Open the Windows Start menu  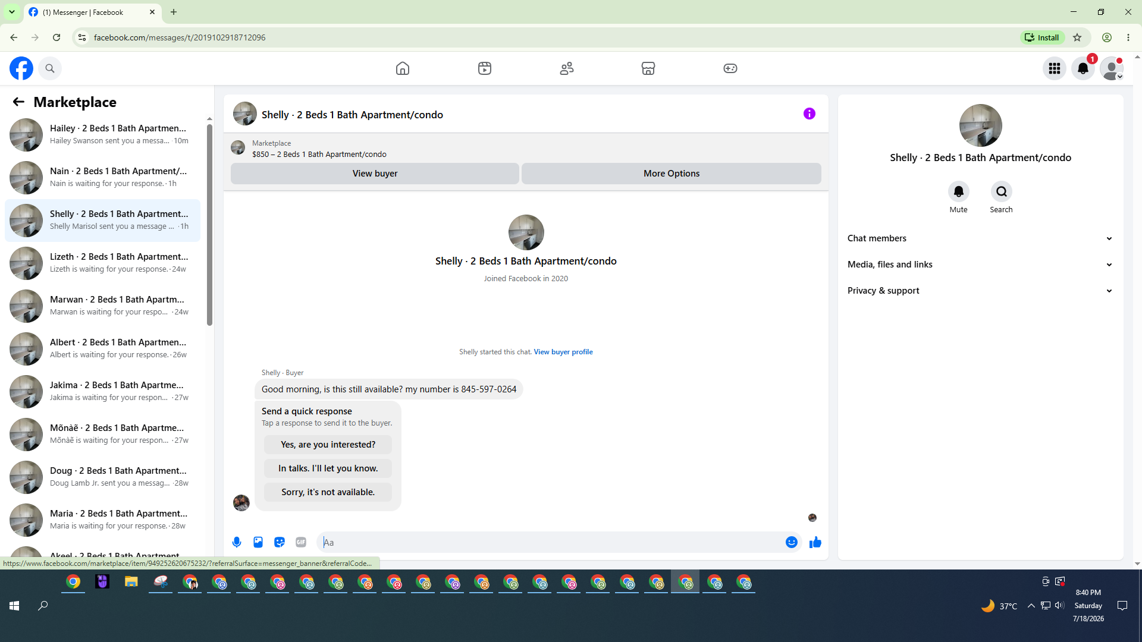click(x=14, y=606)
